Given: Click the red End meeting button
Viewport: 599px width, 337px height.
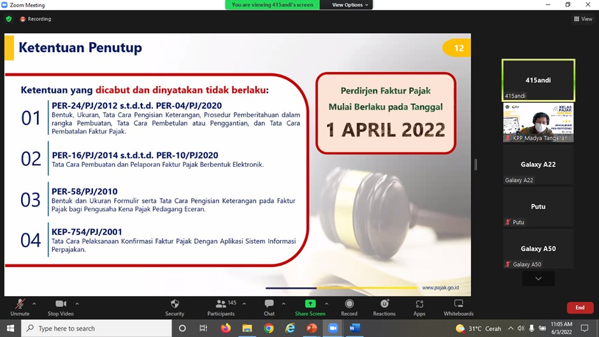Looking at the screenshot, I should coord(580,308).
